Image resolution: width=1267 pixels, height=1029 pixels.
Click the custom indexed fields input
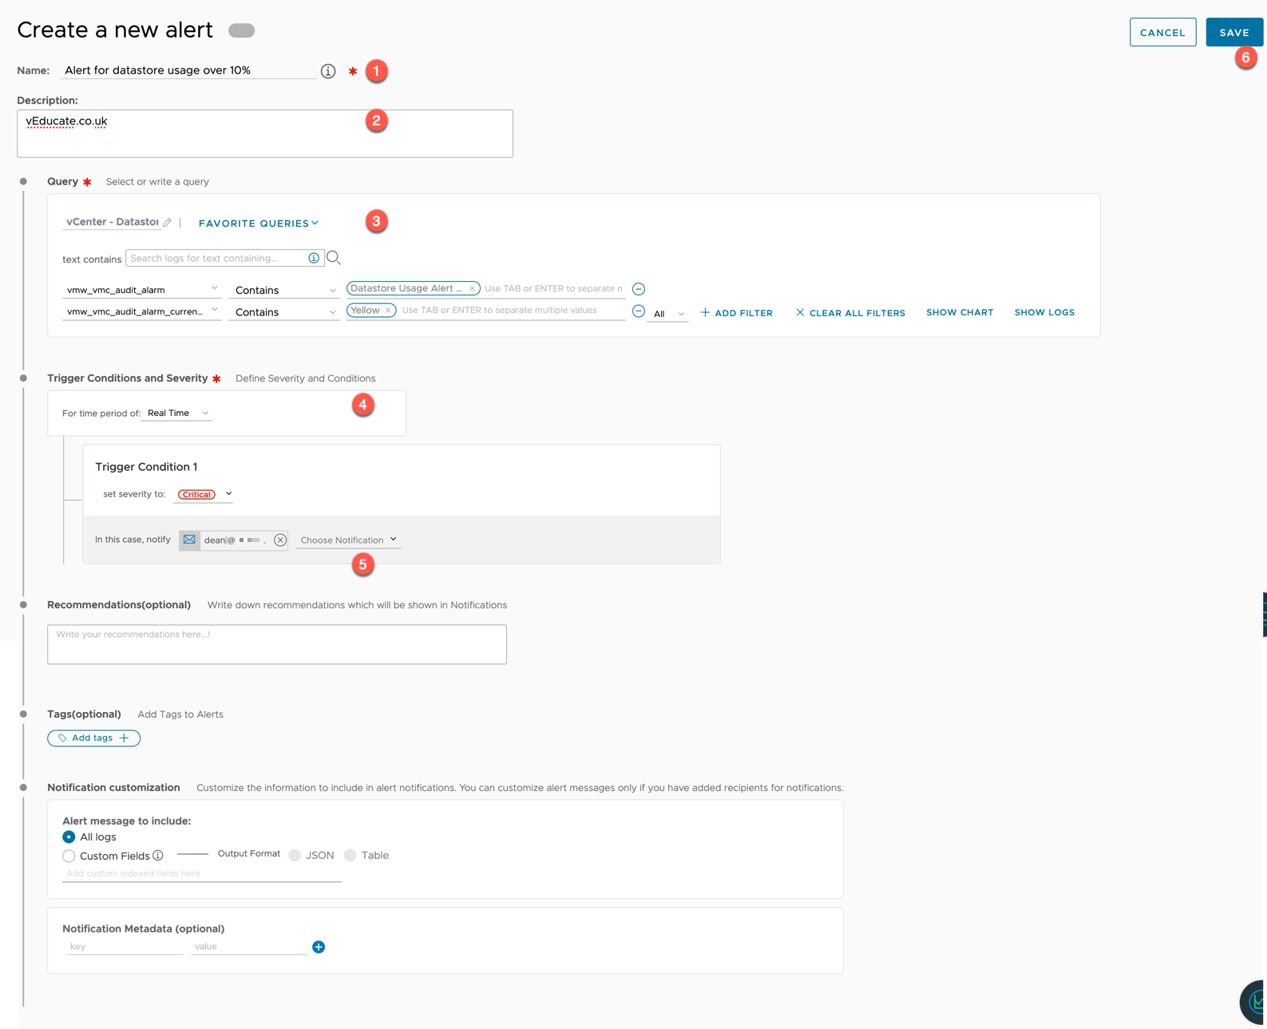202,873
